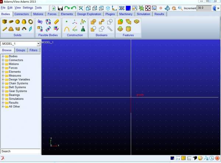Image resolution: width=221 pixels, height=163 pixels.
Task: Click the Save database floppy icon
Action: (60, 8)
